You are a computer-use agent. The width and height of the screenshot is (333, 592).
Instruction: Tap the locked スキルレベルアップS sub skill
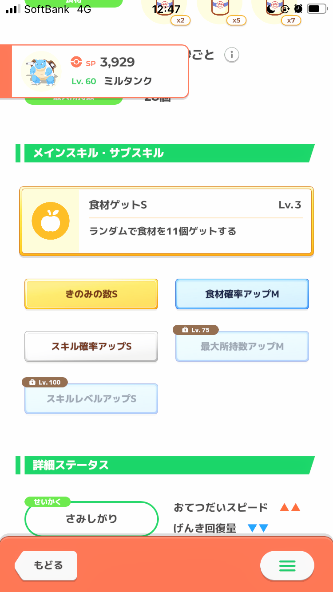(91, 399)
